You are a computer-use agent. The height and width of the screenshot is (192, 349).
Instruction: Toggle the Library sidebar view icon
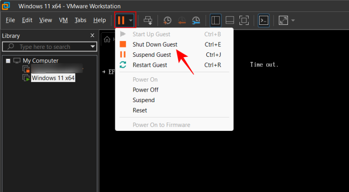tap(216, 20)
